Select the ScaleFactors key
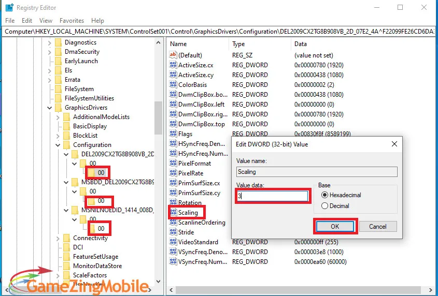Image resolution: width=438 pixels, height=296 pixels. coord(90,275)
